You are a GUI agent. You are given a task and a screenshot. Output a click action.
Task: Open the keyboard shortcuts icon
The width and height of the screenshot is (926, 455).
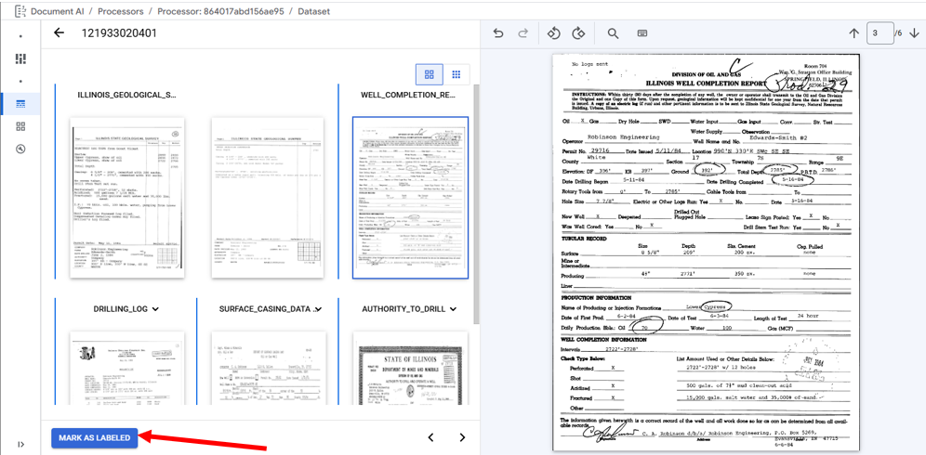point(642,33)
